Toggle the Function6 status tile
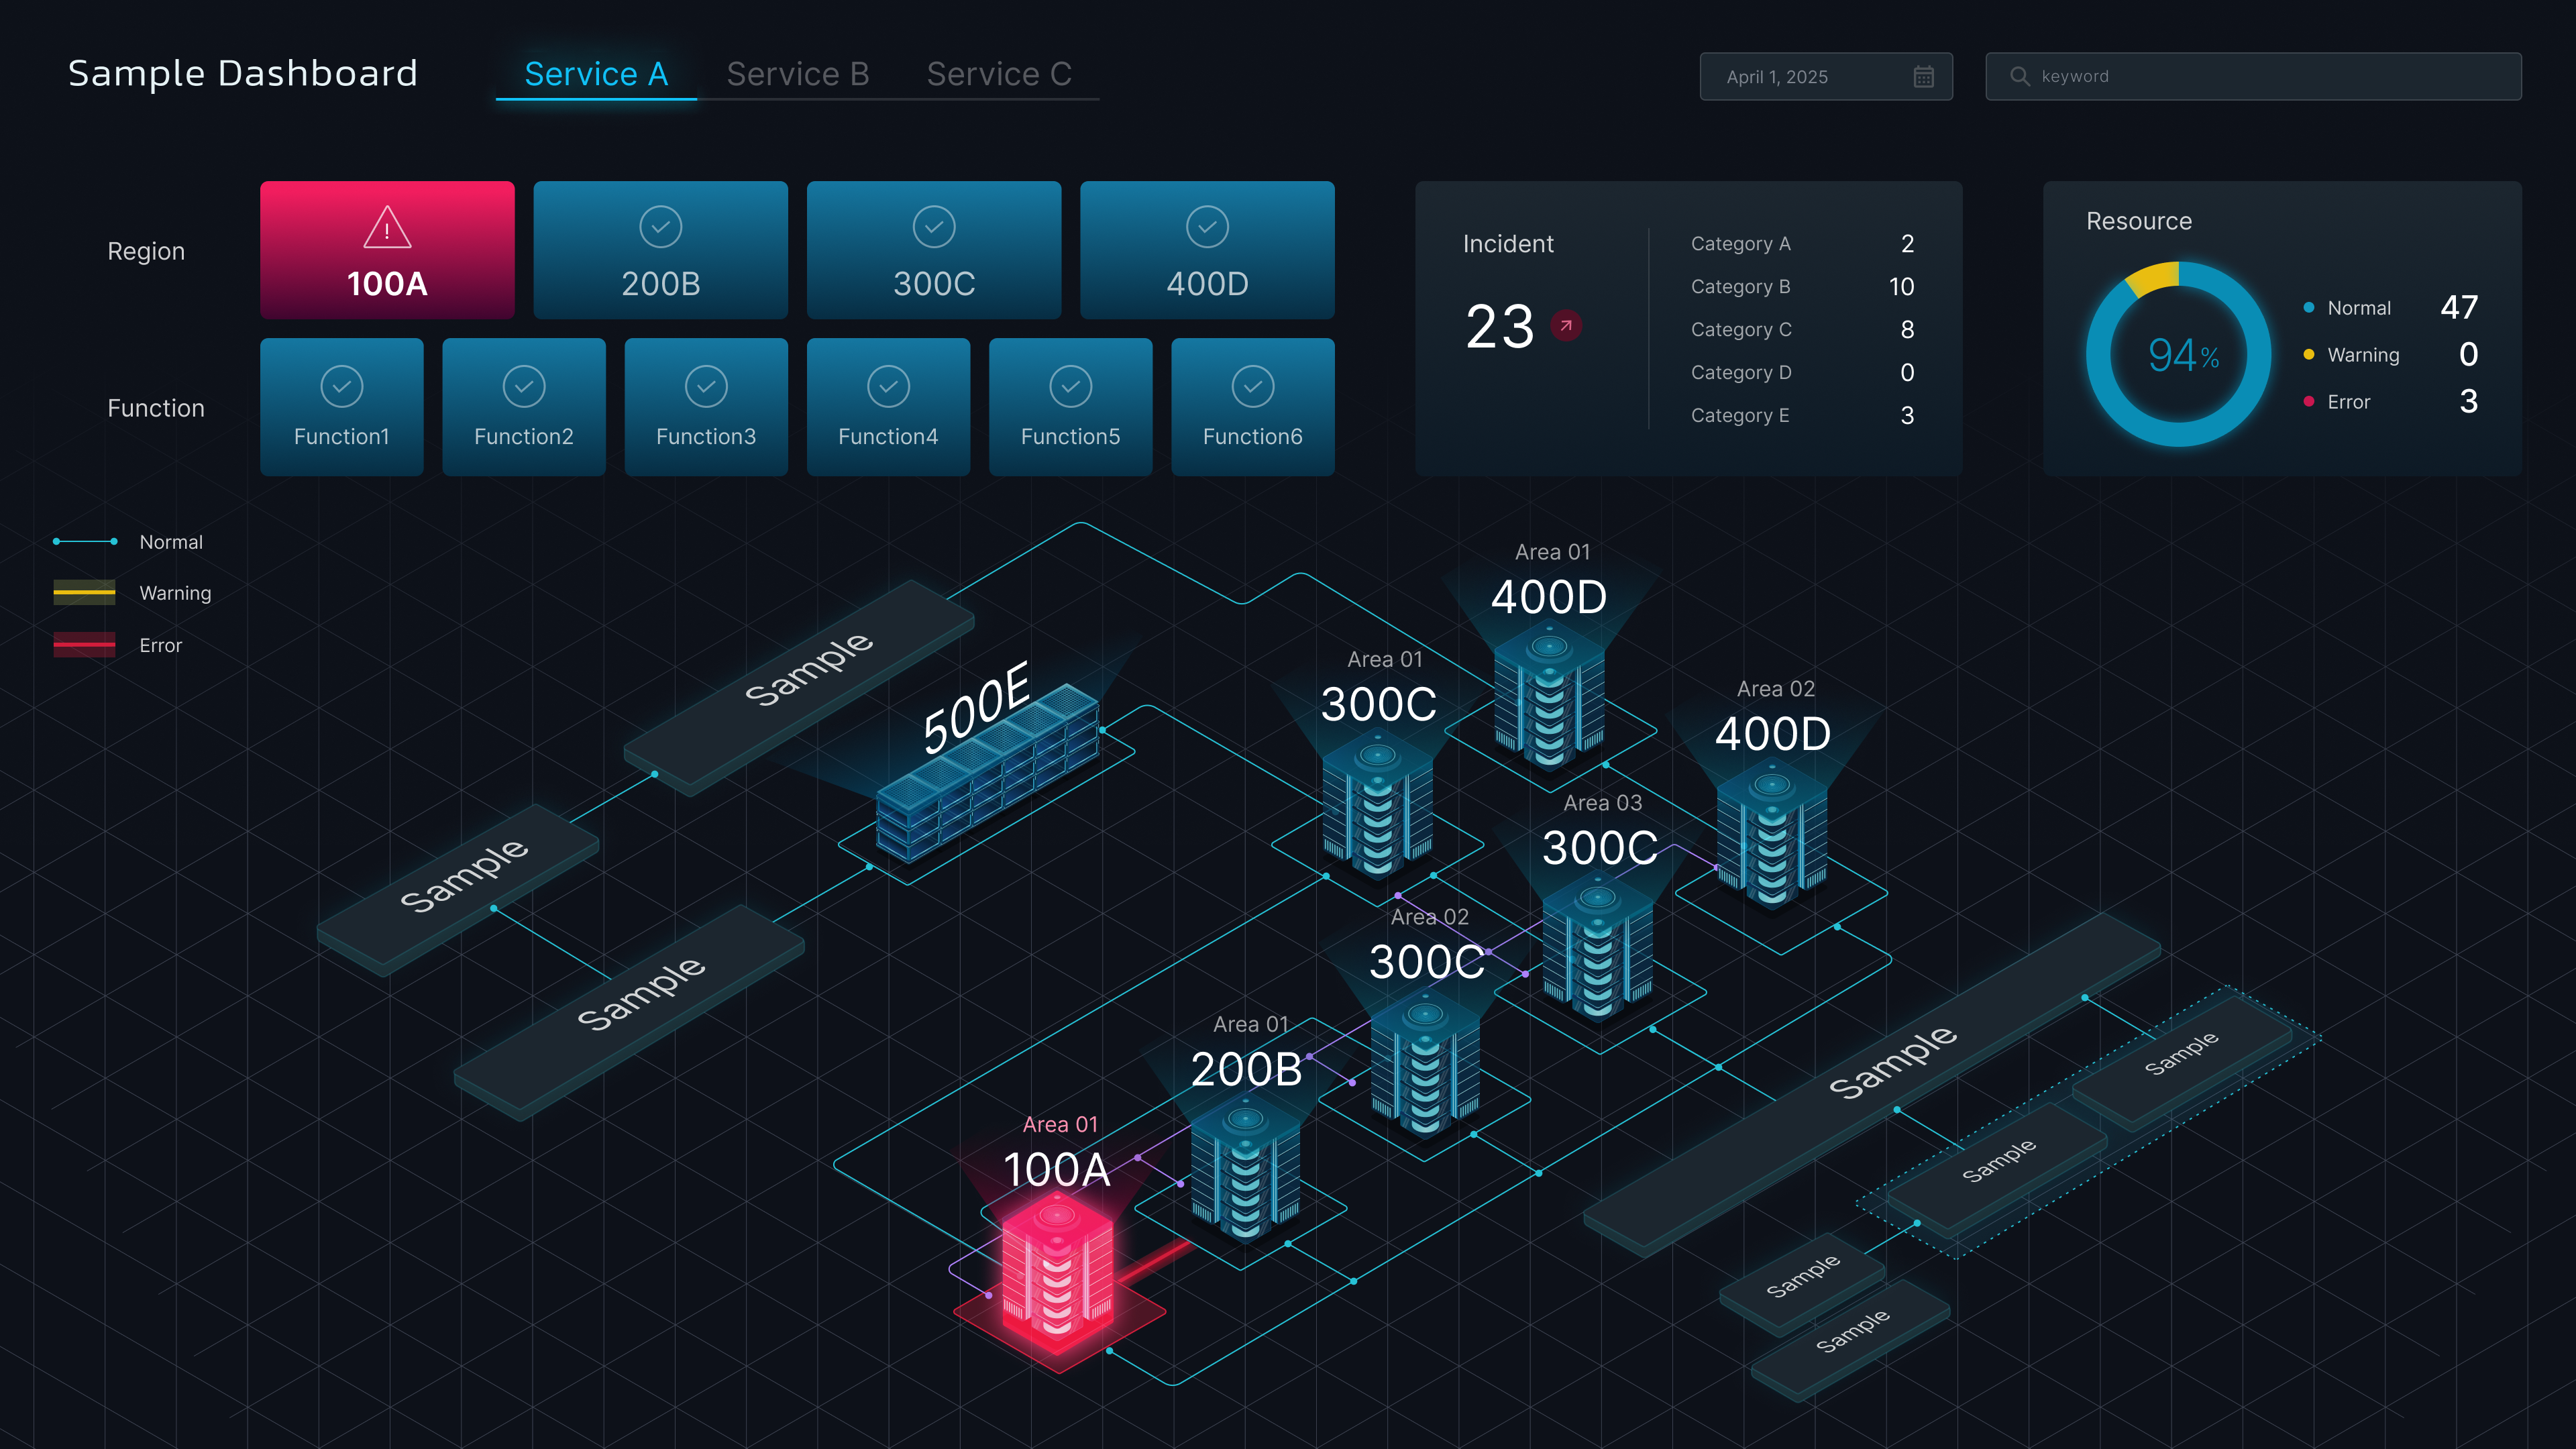The height and width of the screenshot is (1449, 2576). (x=1252, y=406)
